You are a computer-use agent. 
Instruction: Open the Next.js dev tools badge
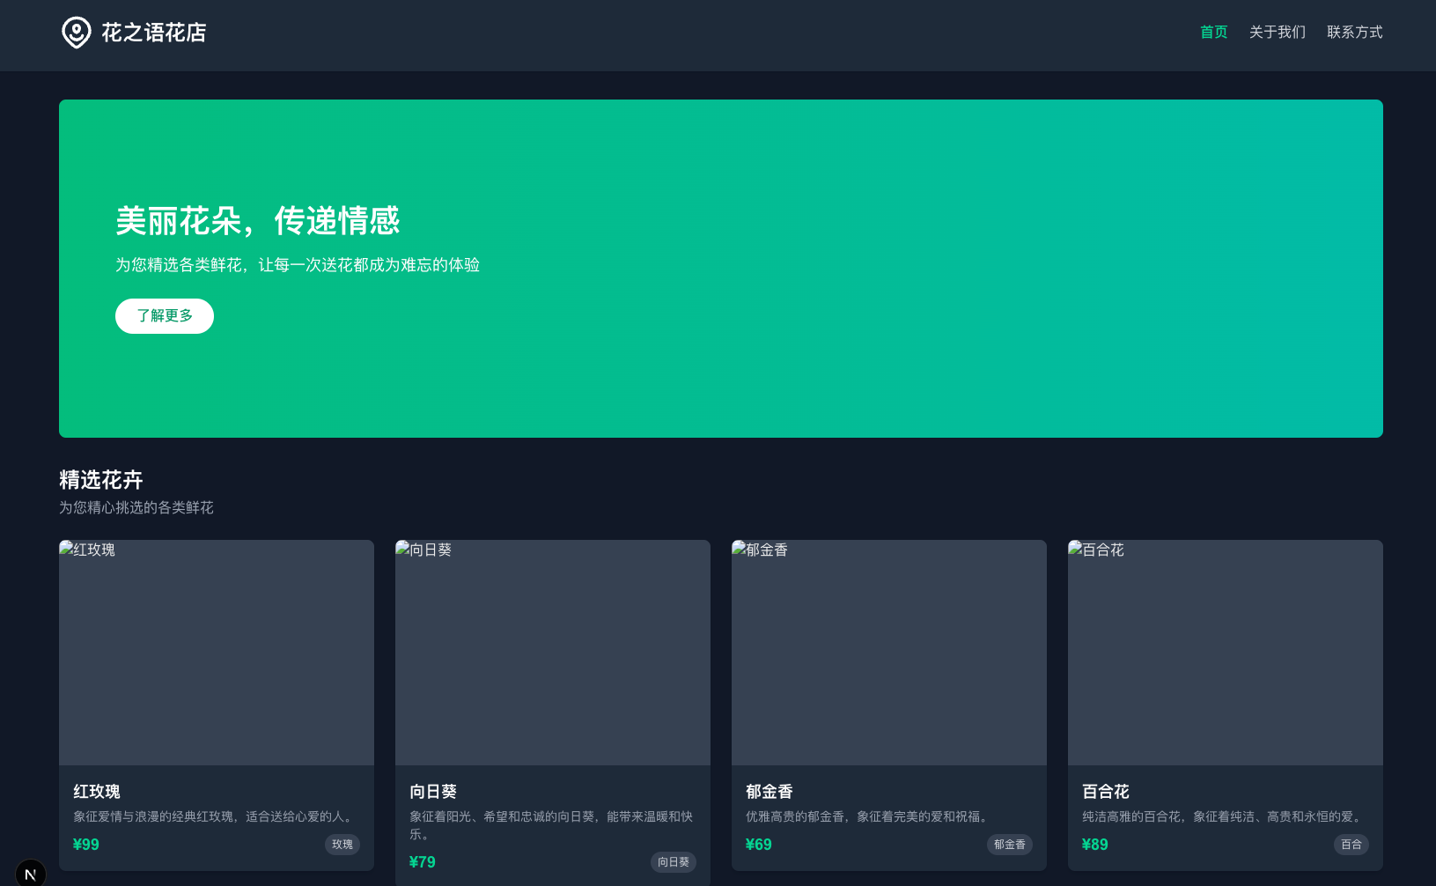tap(31, 873)
